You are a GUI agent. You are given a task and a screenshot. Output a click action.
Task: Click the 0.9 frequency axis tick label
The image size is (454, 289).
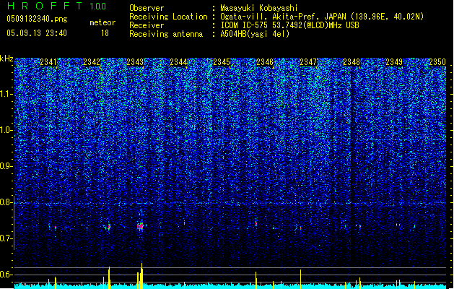point(6,166)
